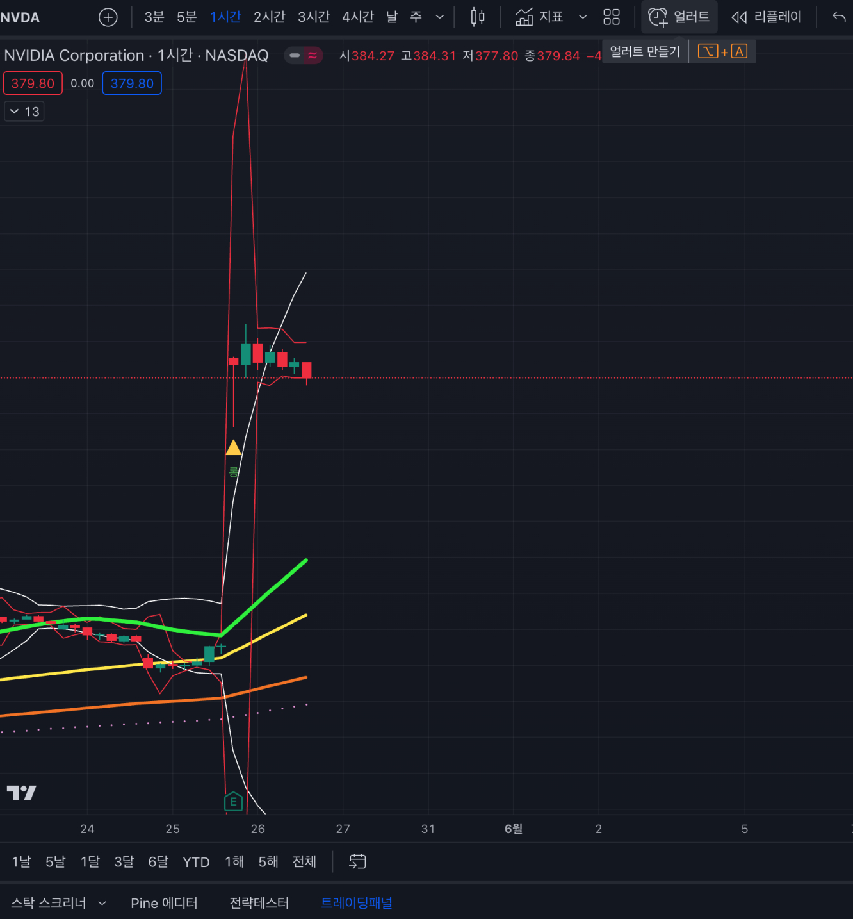Select the 전체 all date range
The width and height of the screenshot is (853, 919).
coord(304,862)
